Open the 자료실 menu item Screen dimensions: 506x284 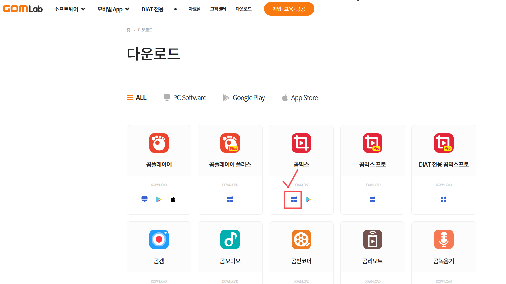pyautogui.click(x=195, y=9)
